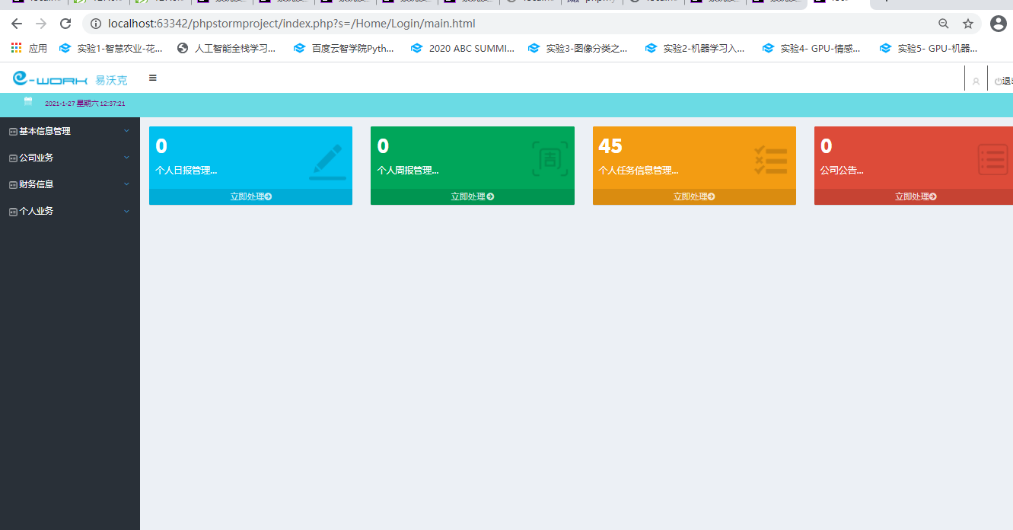Click the browser address bar URL
Viewport: 1013px width, 530px height.
click(291, 24)
